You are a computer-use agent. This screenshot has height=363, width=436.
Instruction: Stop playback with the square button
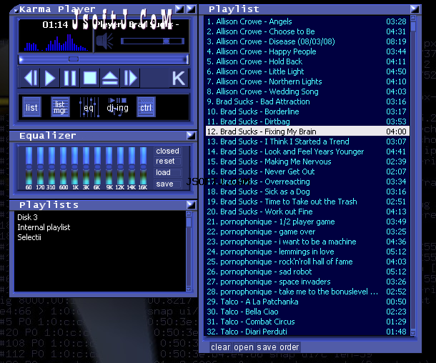[x=90, y=78]
